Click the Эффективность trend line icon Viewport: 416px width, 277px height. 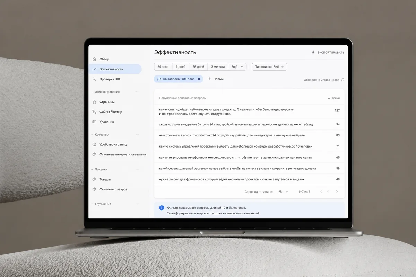click(x=94, y=69)
